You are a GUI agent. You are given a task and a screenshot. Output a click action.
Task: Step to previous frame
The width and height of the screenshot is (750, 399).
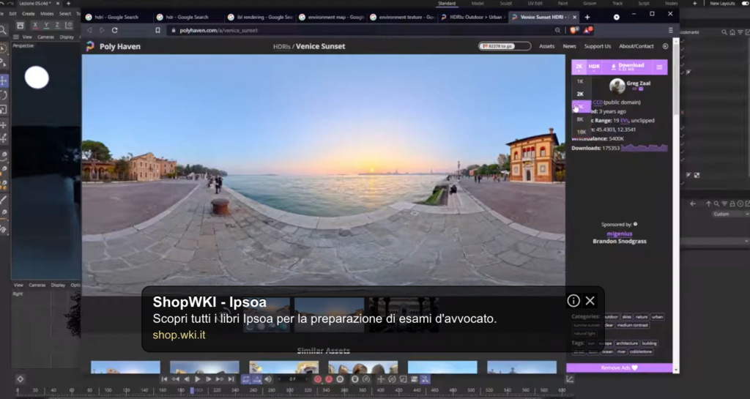(x=187, y=379)
